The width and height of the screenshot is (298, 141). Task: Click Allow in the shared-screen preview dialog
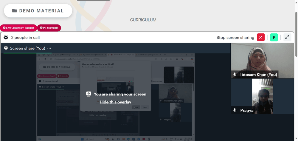pyautogui.click(x=136, y=107)
